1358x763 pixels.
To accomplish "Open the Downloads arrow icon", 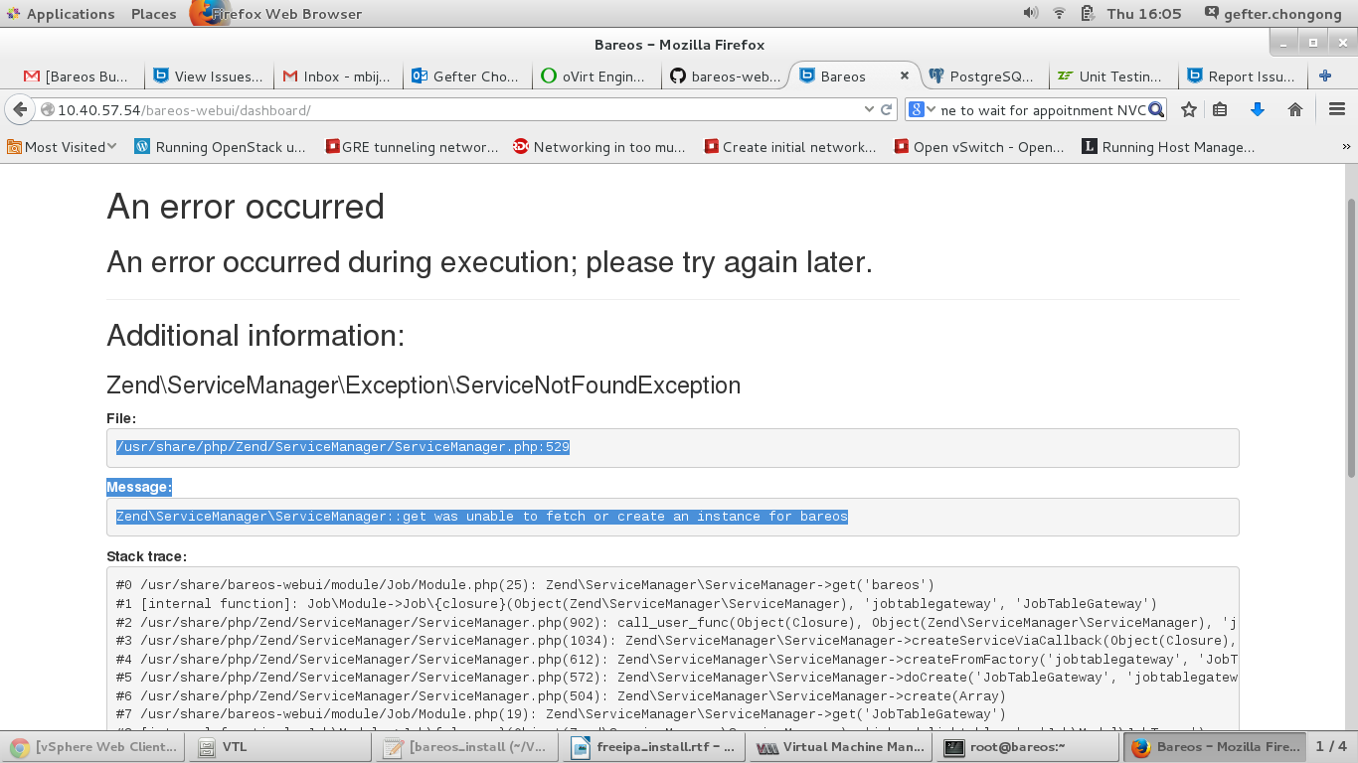I will (1257, 110).
